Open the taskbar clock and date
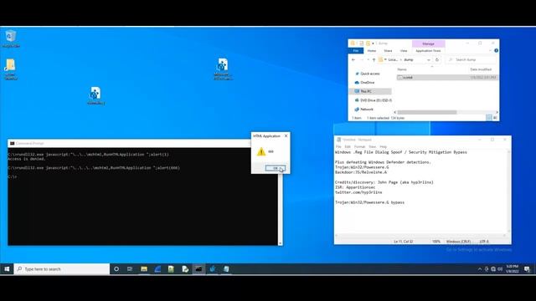536x301 pixels. (x=512, y=269)
